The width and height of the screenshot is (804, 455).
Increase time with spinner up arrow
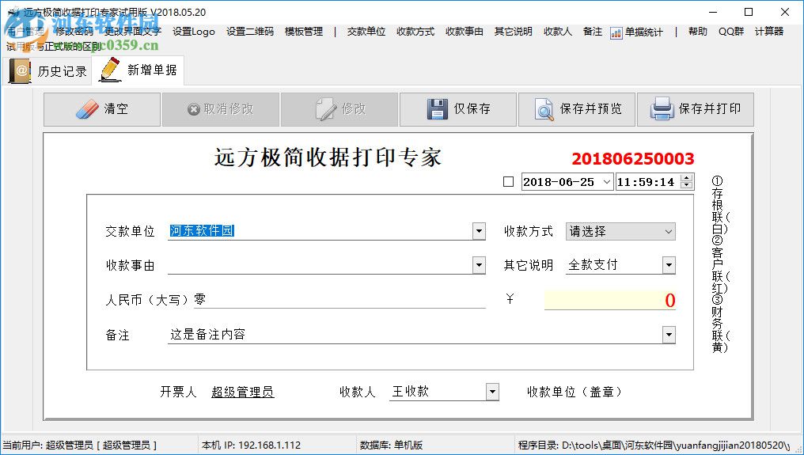(687, 178)
